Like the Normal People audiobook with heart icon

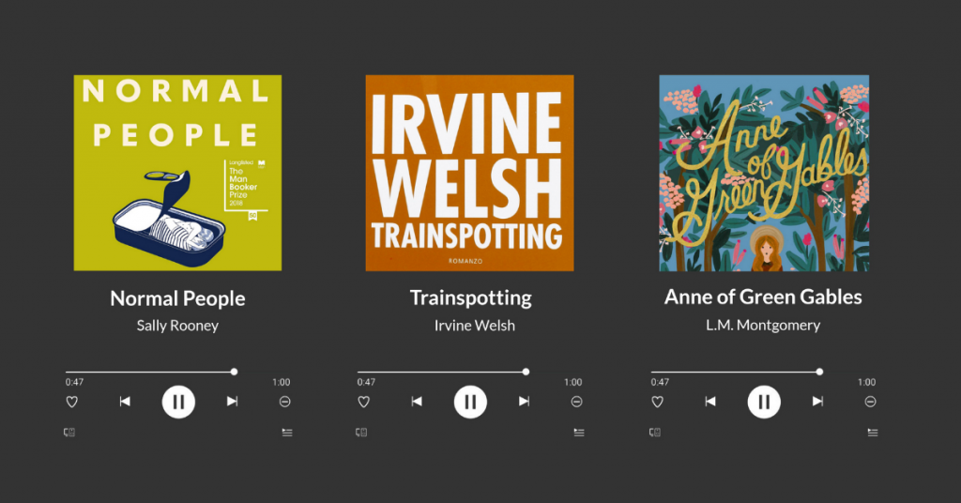click(71, 402)
